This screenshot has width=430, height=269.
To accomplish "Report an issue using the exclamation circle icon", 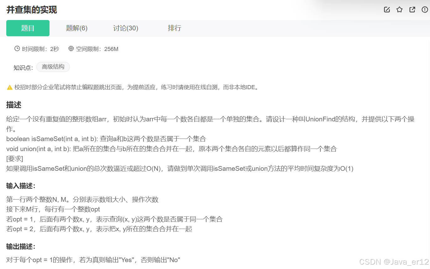I will tap(425, 10).
